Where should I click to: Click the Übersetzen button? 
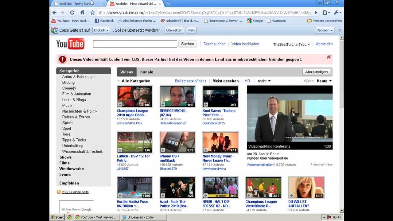click(174, 30)
